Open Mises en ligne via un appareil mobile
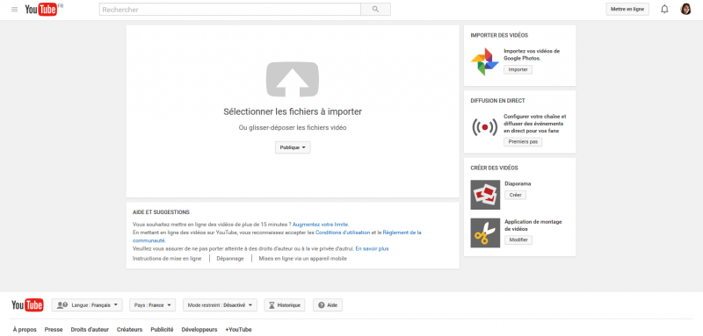The width and height of the screenshot is (703, 336). click(x=302, y=259)
